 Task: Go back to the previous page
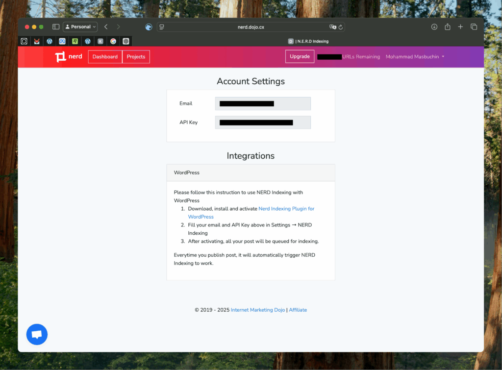pyautogui.click(x=106, y=27)
